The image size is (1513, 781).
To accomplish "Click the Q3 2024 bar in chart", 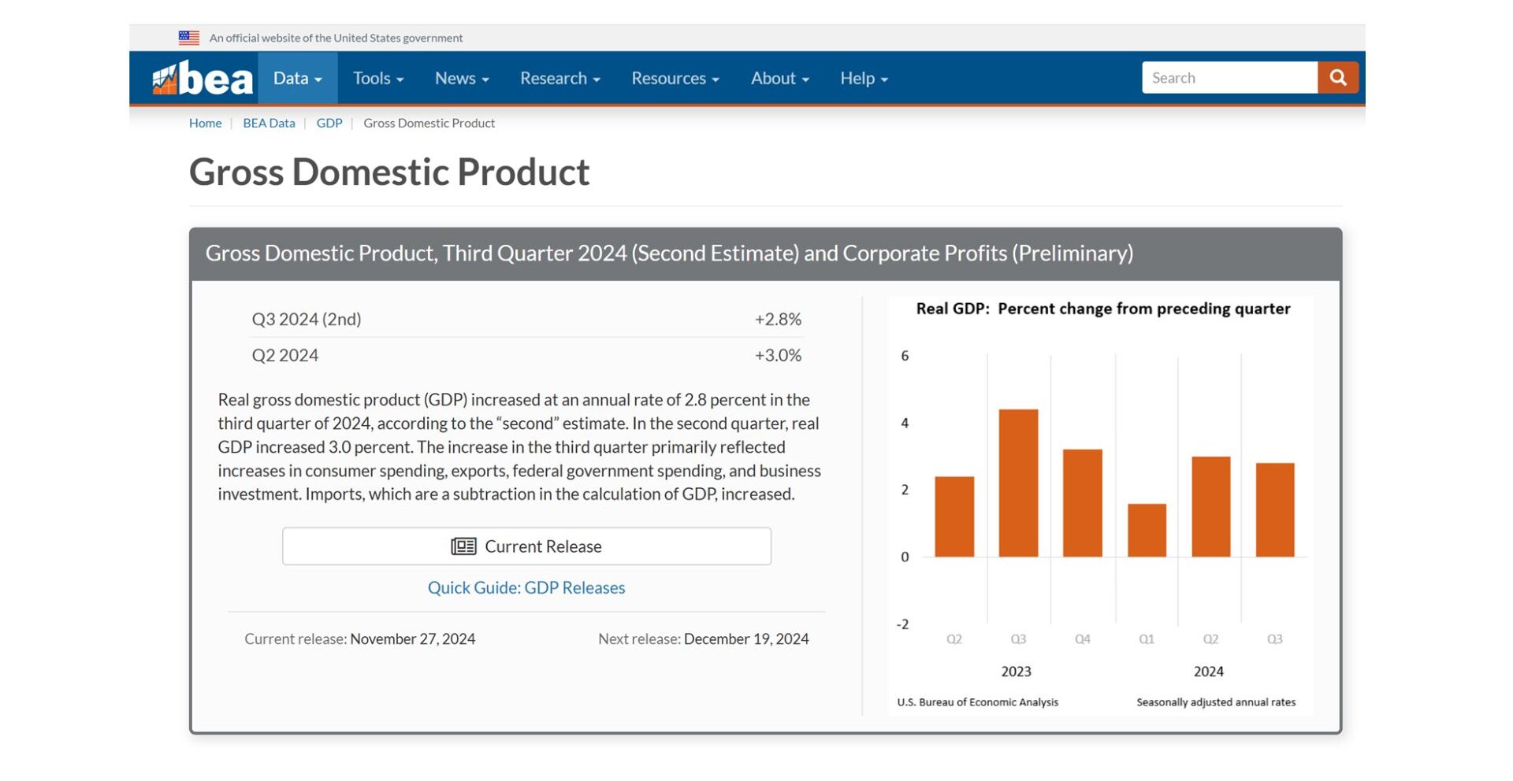I will [1274, 509].
